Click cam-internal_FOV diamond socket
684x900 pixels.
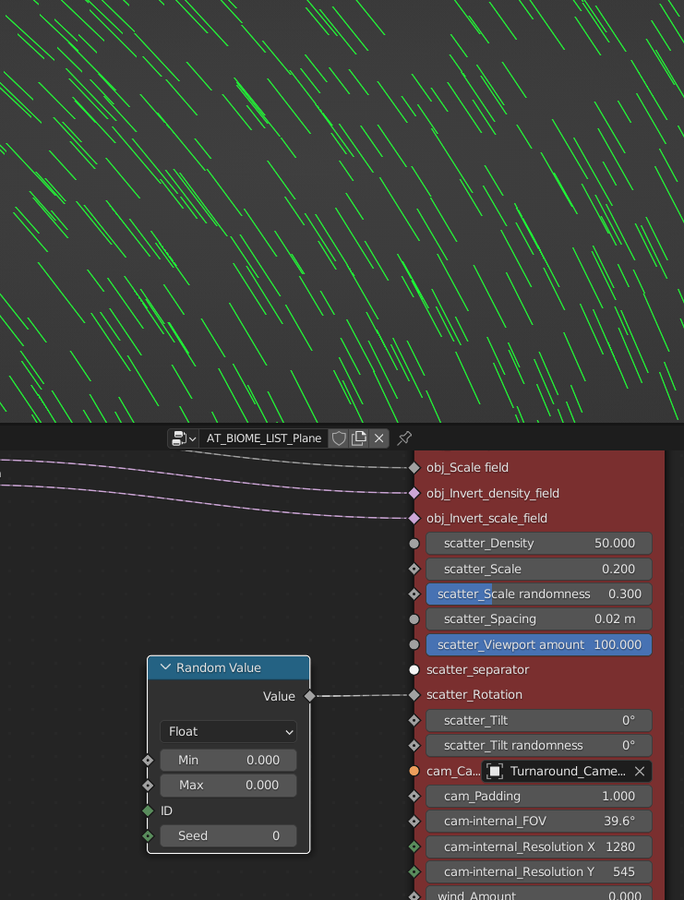[x=414, y=822]
